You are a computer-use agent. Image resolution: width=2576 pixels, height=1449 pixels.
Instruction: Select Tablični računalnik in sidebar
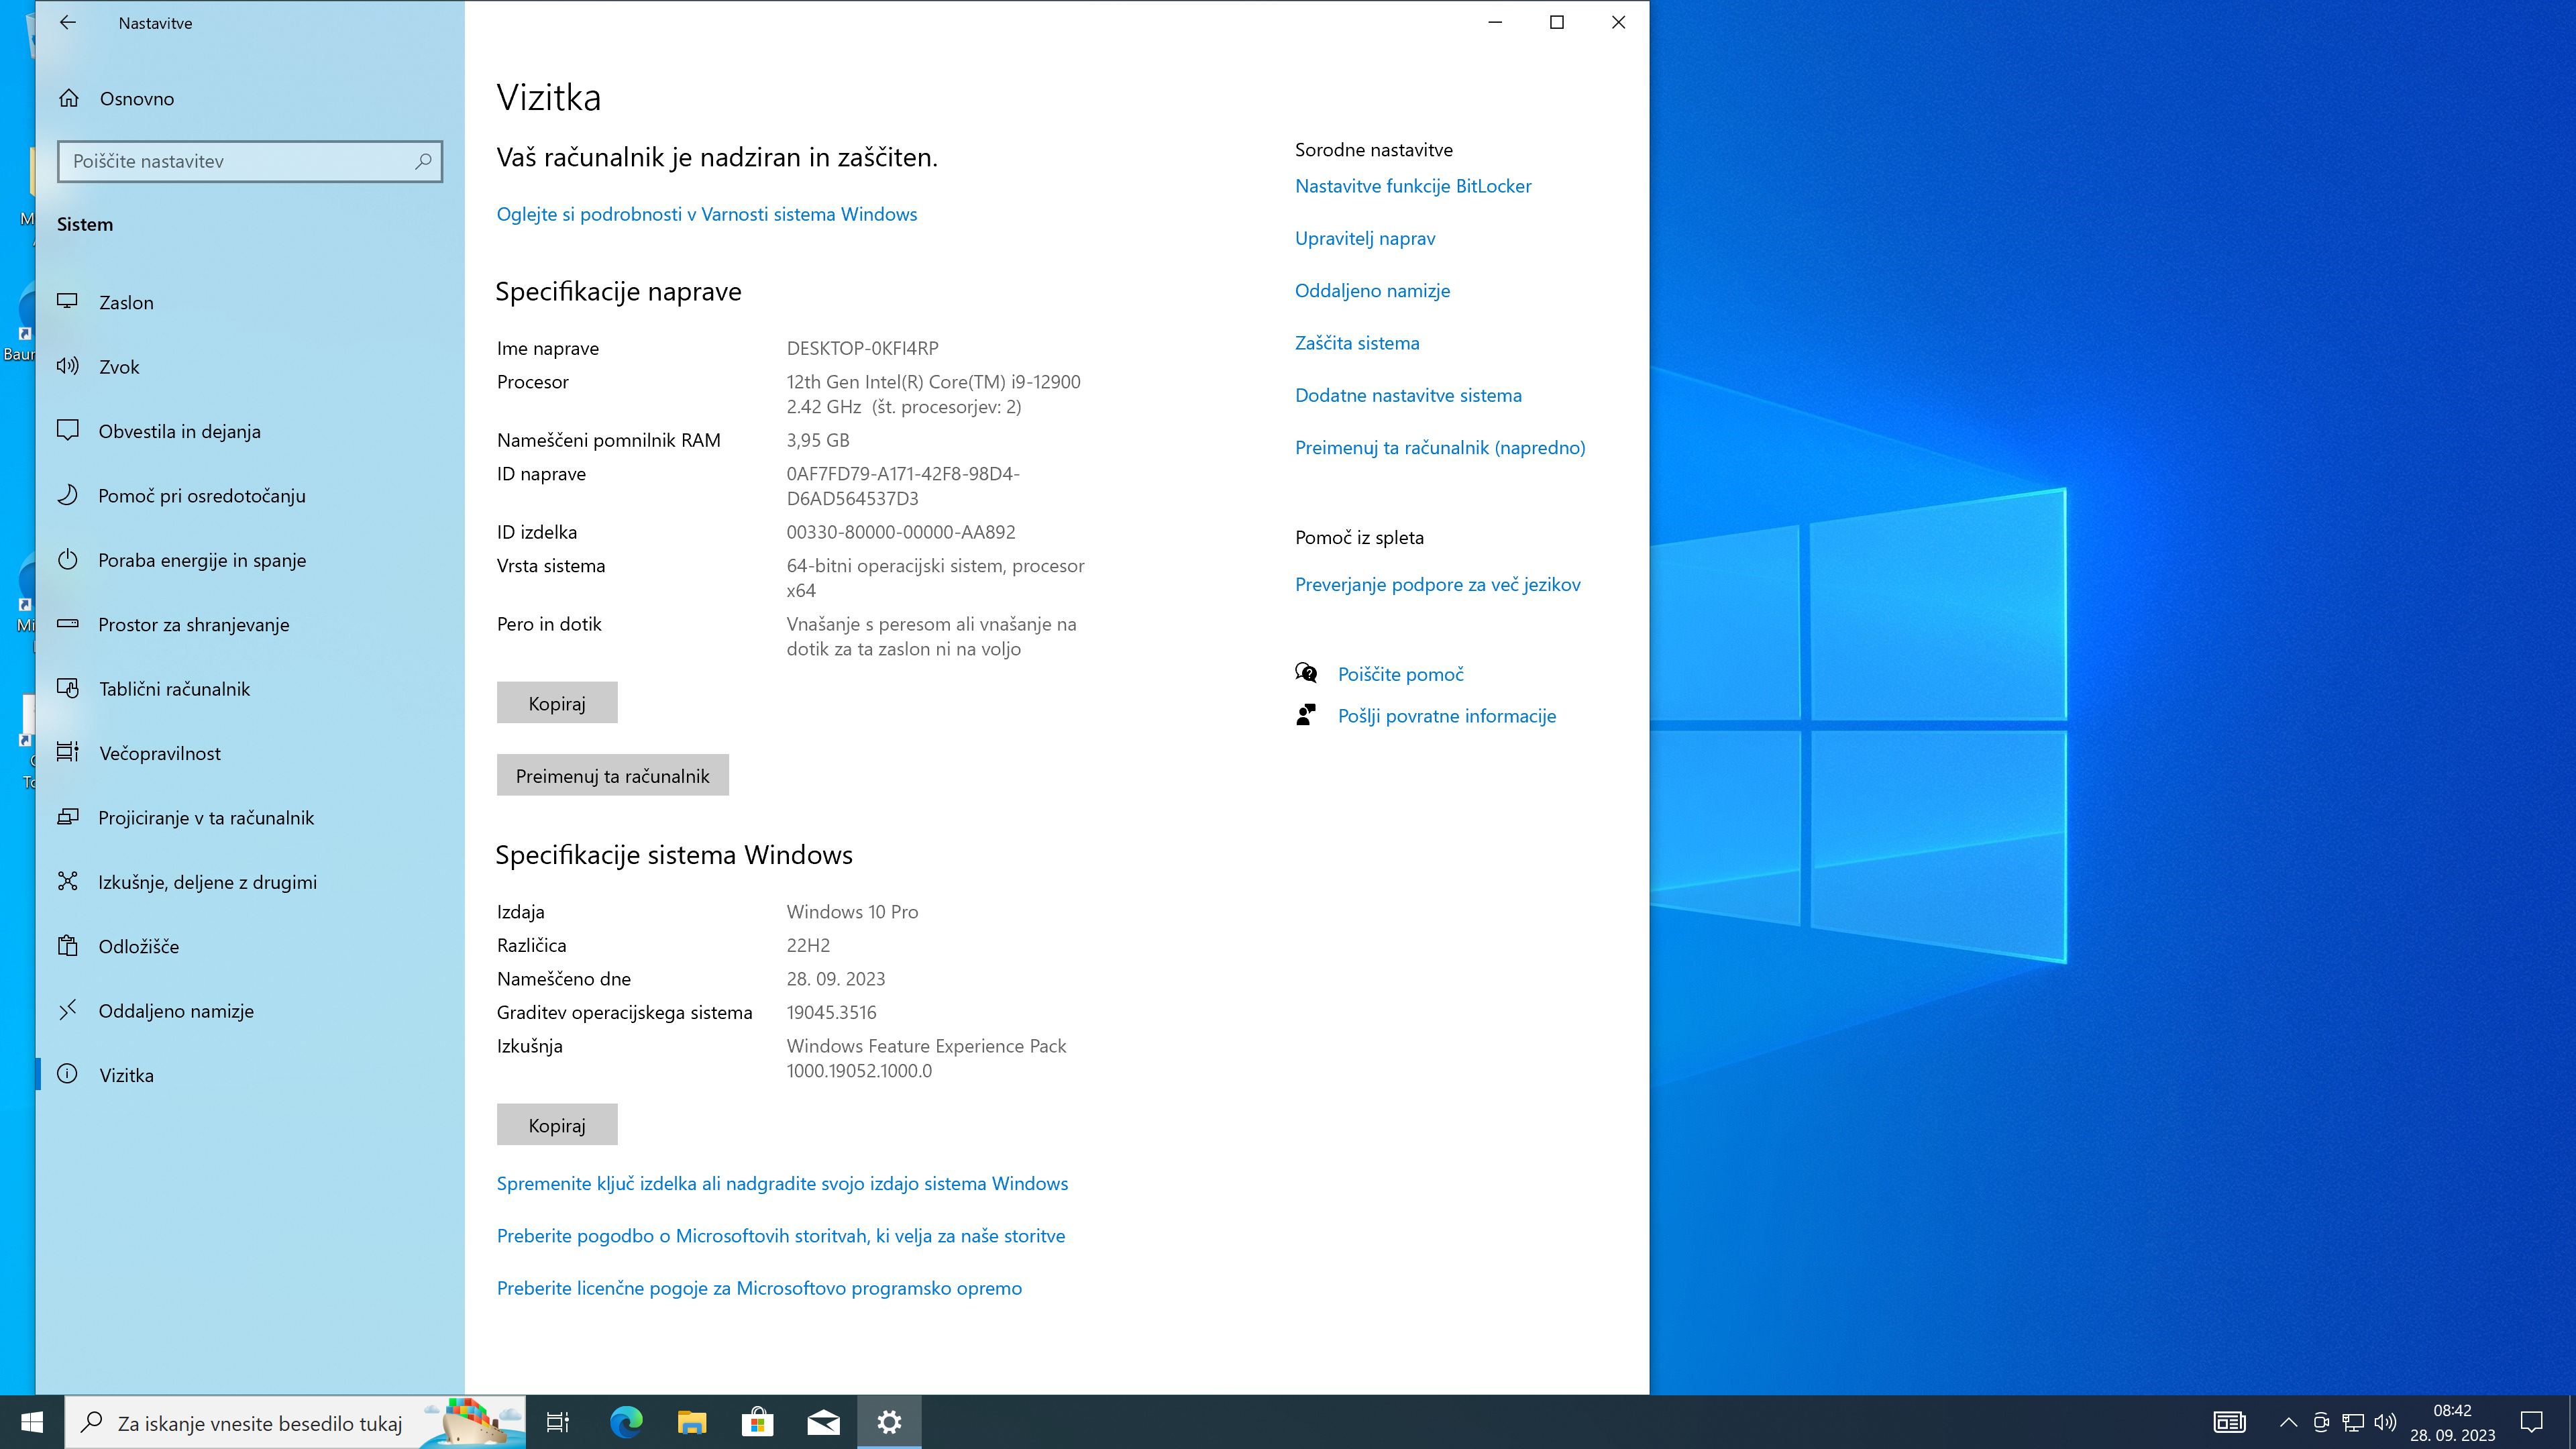tap(249, 689)
